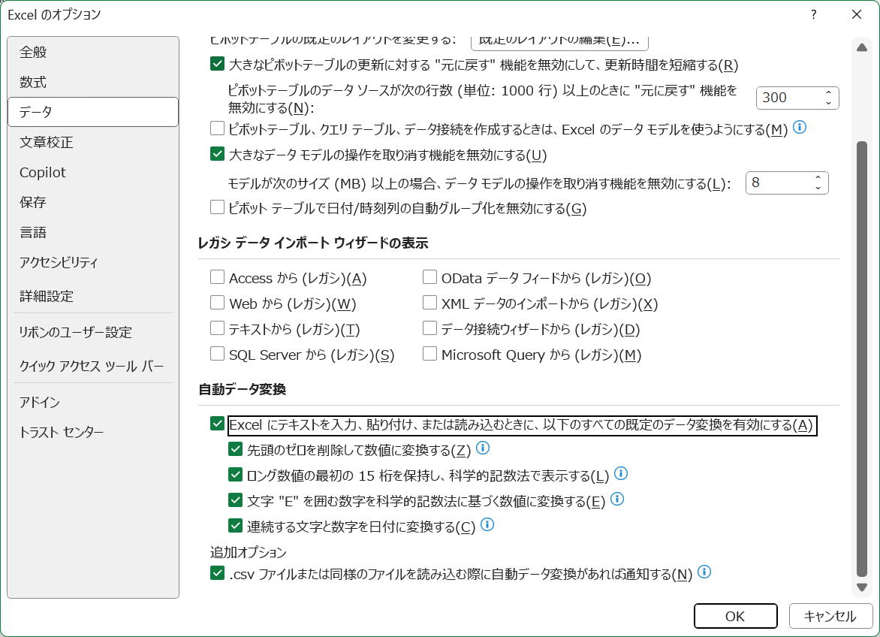
Task: Uncheck 大きなピボットテーブルの更新に対する元に戻す option
Action: 217,65
